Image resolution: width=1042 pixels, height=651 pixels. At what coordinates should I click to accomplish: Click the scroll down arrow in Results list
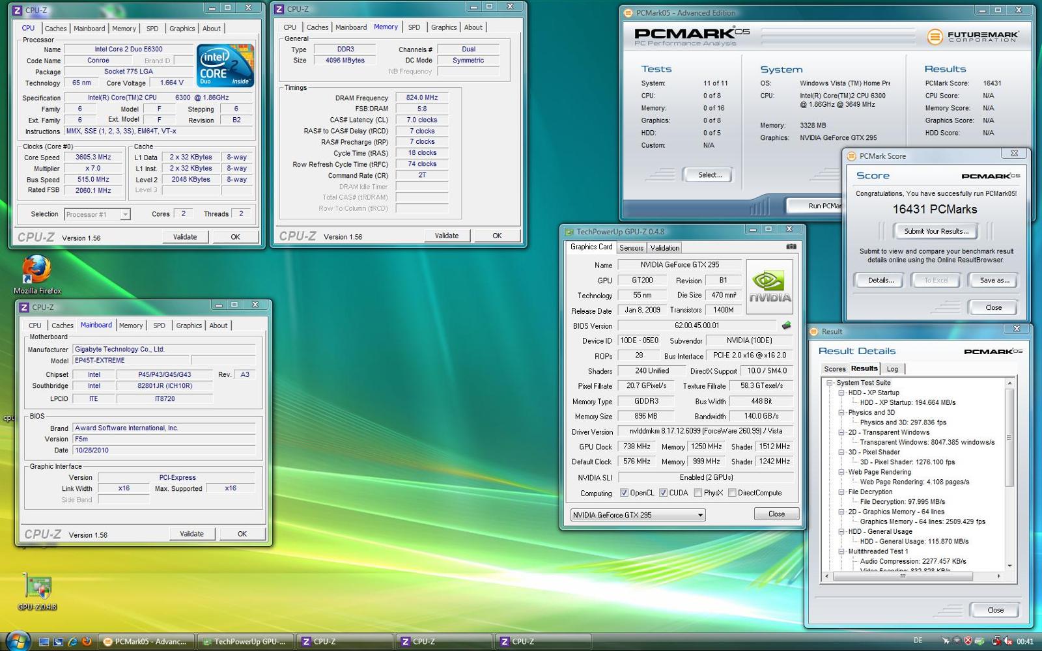coord(1009,566)
